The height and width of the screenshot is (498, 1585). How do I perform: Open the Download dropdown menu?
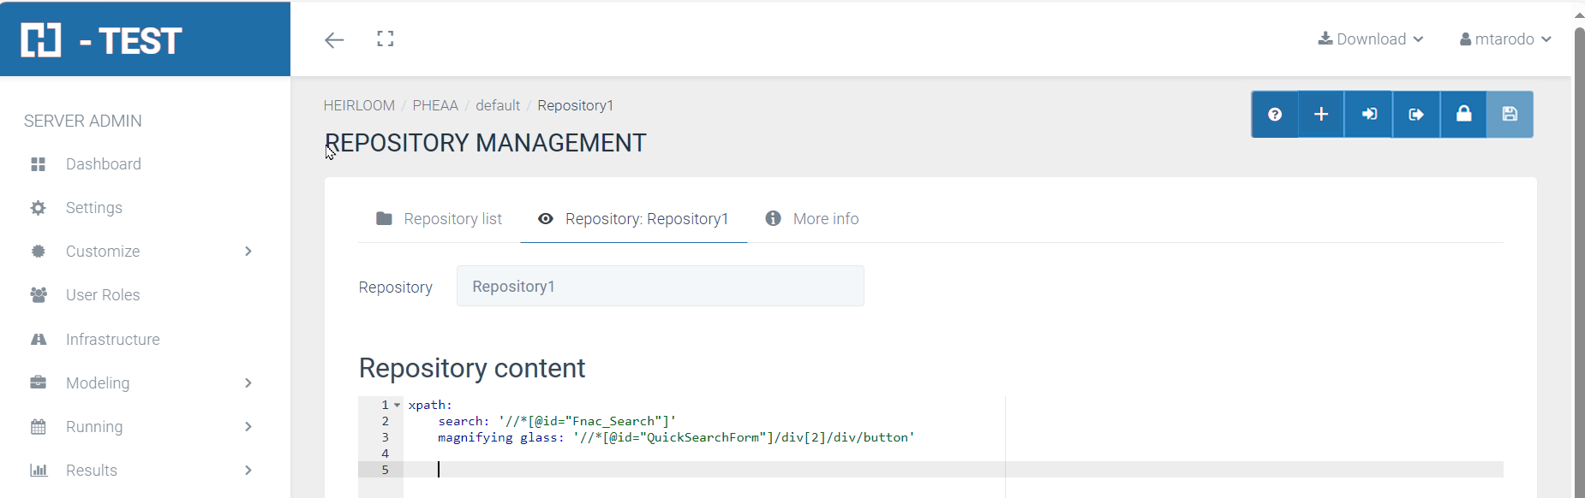pyautogui.click(x=1371, y=39)
